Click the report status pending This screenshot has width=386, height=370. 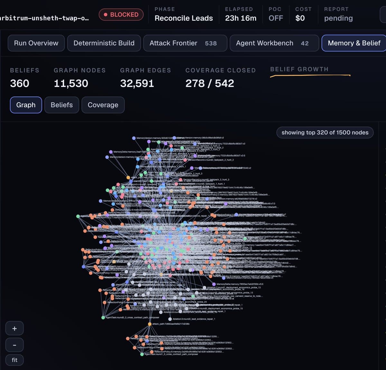point(338,18)
